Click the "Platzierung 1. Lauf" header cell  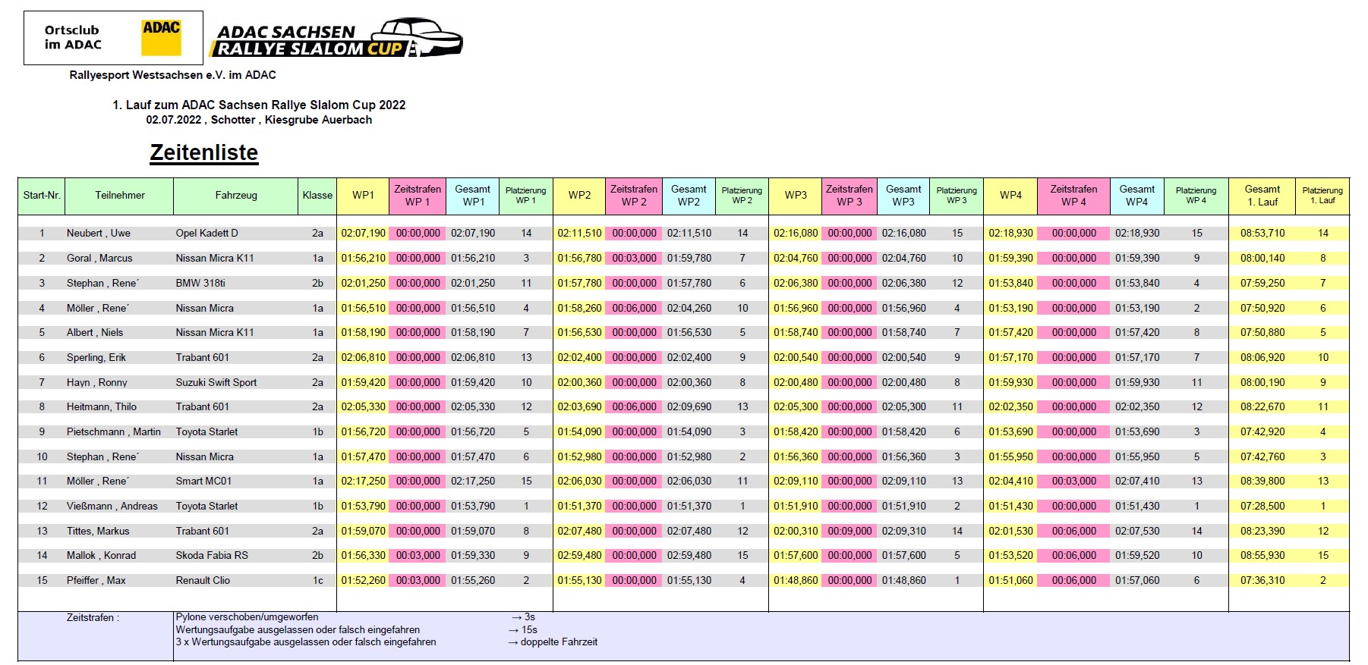pos(1322,196)
